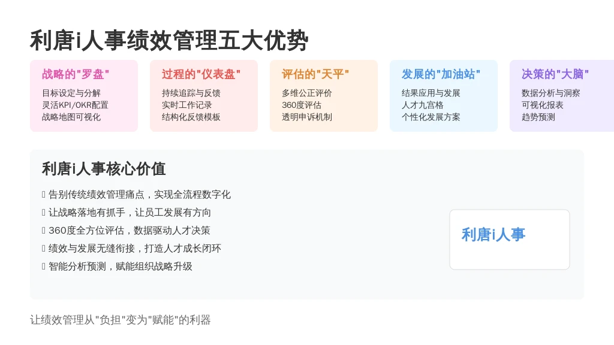The width and height of the screenshot is (614, 345).
Task: Click the 评估的"天平" card heading
Action: point(315,74)
